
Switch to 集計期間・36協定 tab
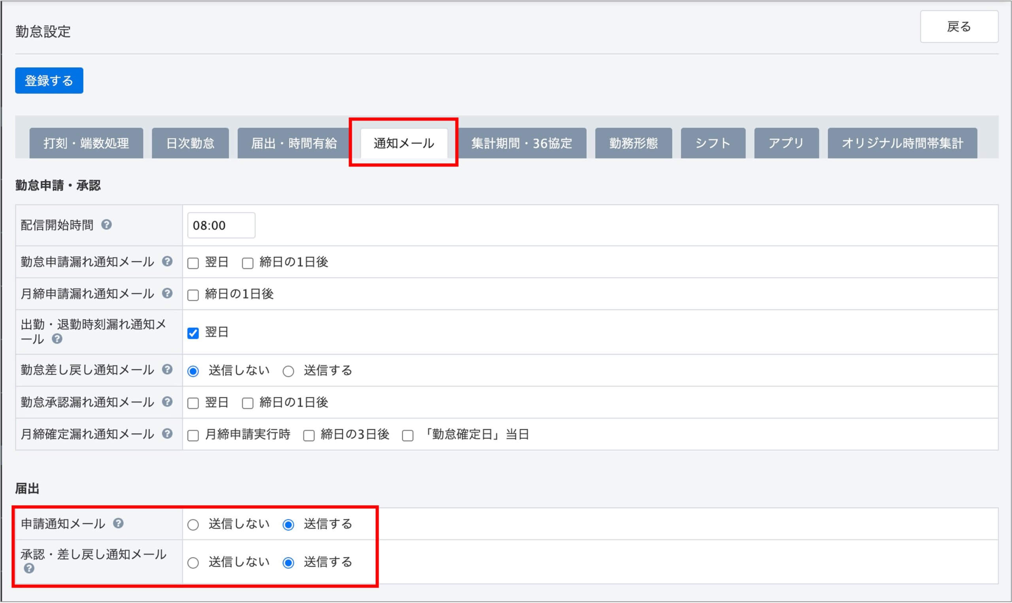point(521,143)
